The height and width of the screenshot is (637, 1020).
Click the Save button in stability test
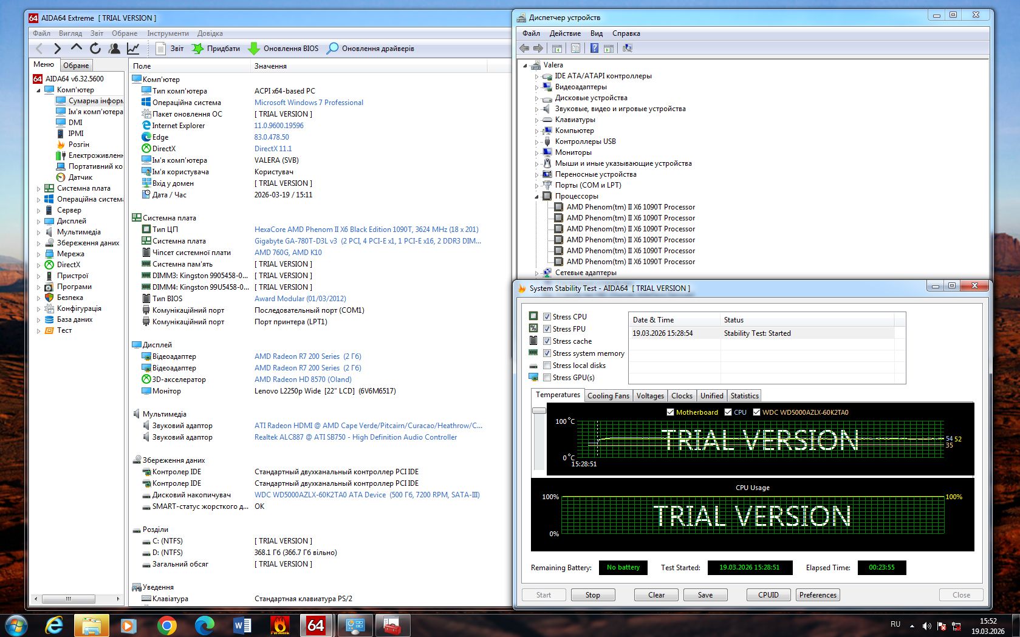coord(705,595)
